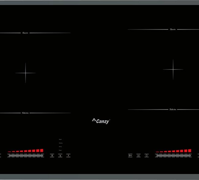The image size is (199, 180).
Task: Click the top-left Induction zone label
Action: pyautogui.click(x=25, y=33)
